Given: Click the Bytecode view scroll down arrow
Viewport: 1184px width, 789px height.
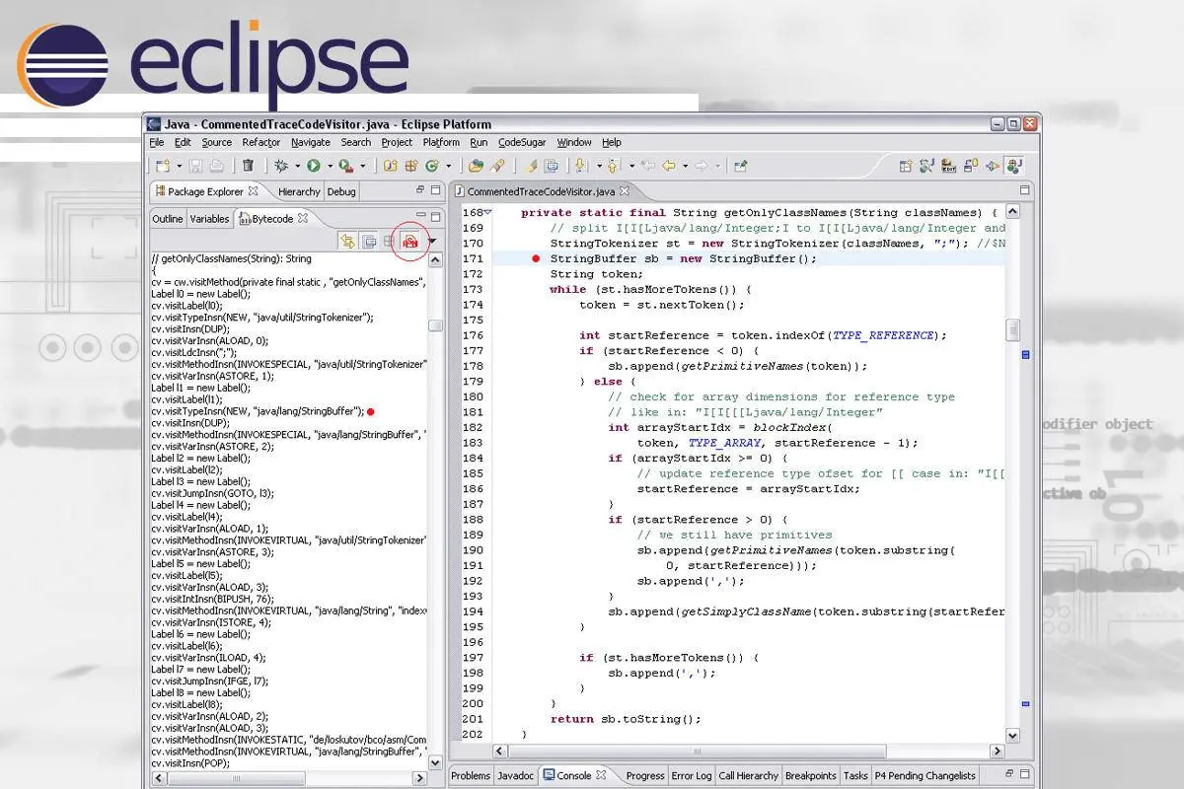Looking at the screenshot, I should click(x=435, y=761).
